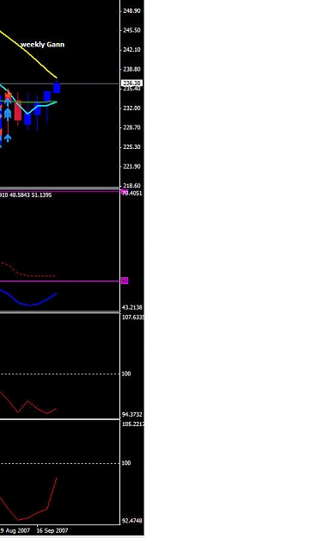The height and width of the screenshot is (538, 311).
Task: Click the 232.00 price scale label
Action: point(131,108)
